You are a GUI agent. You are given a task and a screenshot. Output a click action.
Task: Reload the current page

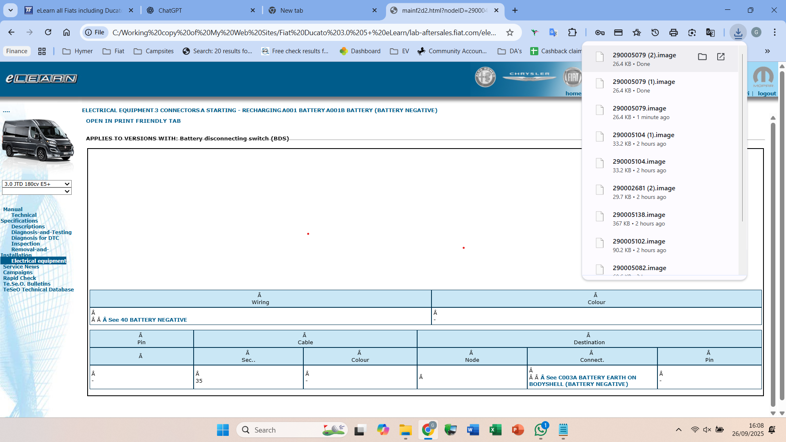48,32
